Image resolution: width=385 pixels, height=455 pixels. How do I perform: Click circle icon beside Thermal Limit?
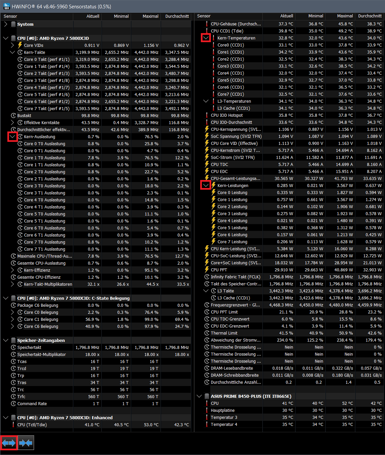207,333
